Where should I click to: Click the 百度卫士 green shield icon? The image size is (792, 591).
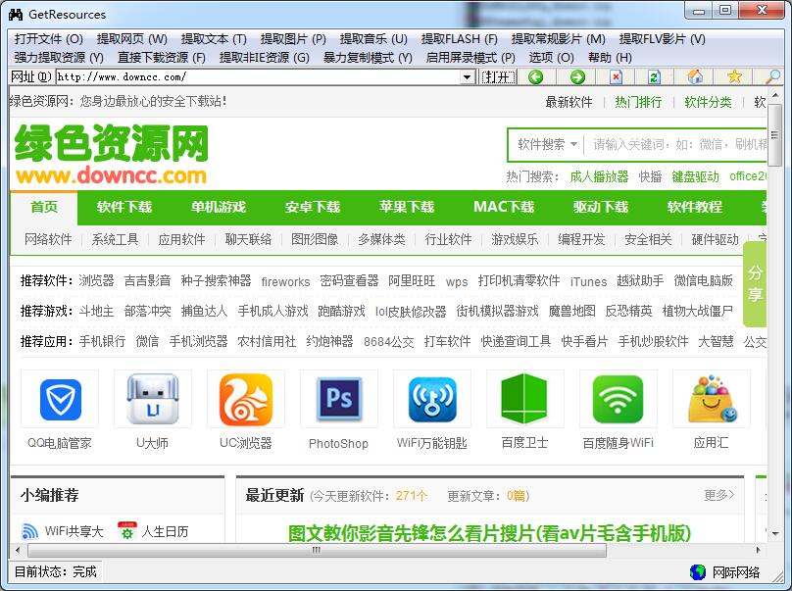[523, 400]
